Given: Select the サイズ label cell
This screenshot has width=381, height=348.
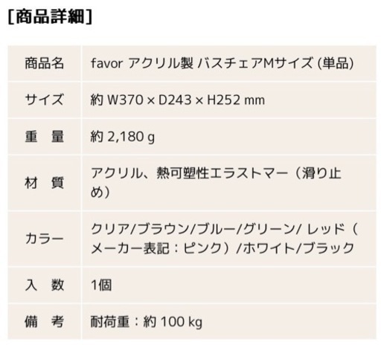Looking at the screenshot, I should (x=45, y=100).
